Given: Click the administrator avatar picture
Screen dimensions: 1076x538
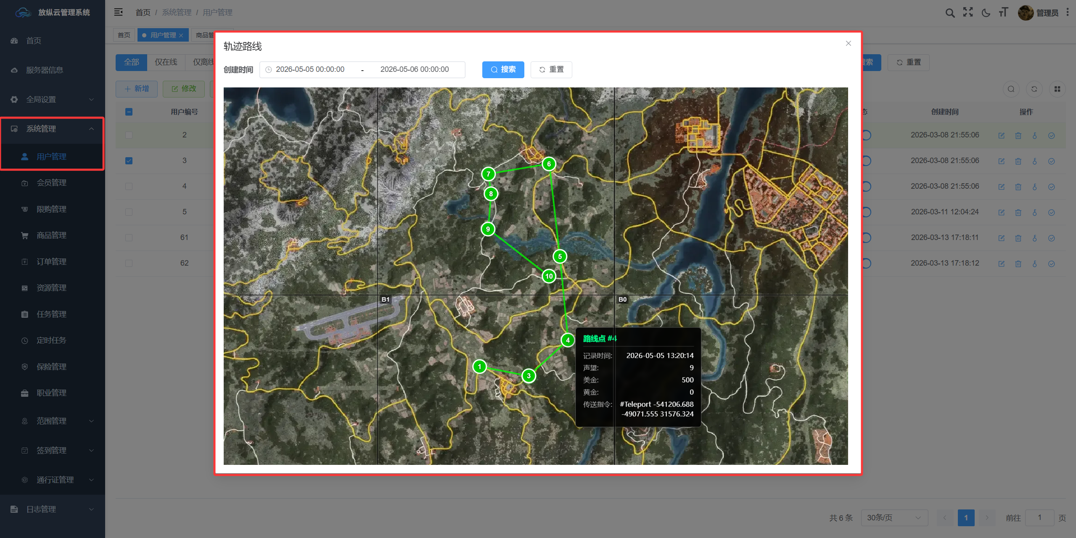Looking at the screenshot, I should tap(1026, 13).
